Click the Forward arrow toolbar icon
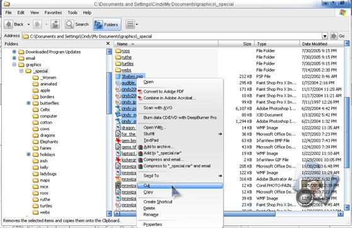The width and height of the screenshot is (352, 228). point(37,25)
